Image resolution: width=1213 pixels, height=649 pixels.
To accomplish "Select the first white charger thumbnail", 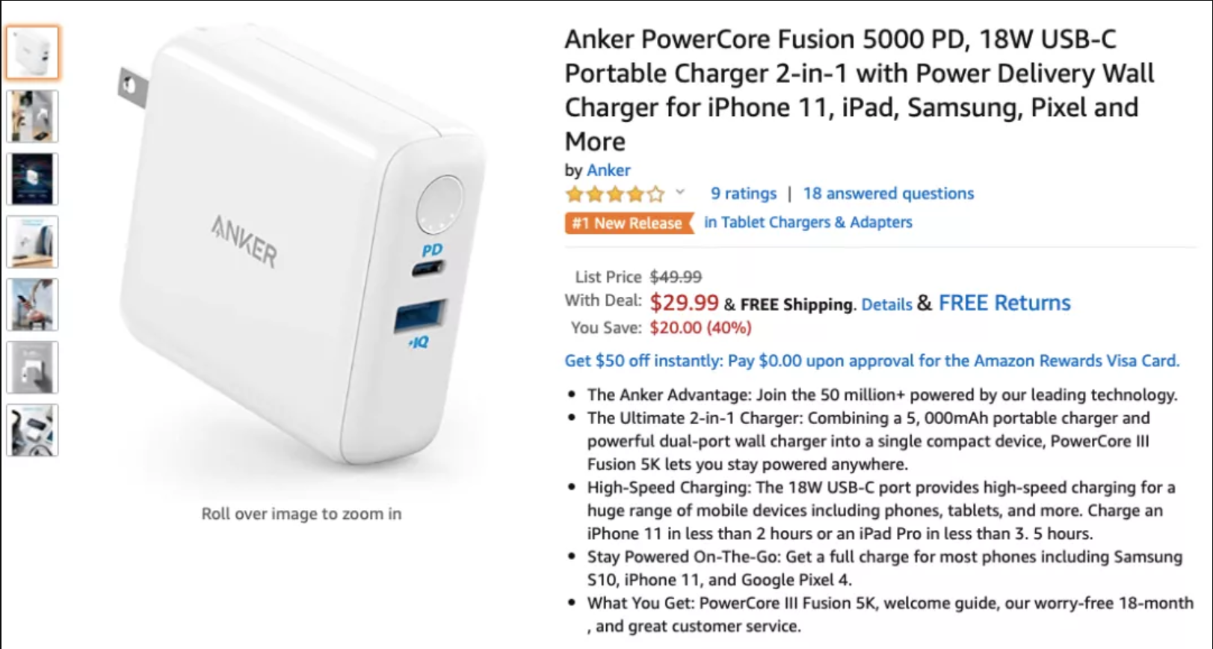I will [x=32, y=53].
